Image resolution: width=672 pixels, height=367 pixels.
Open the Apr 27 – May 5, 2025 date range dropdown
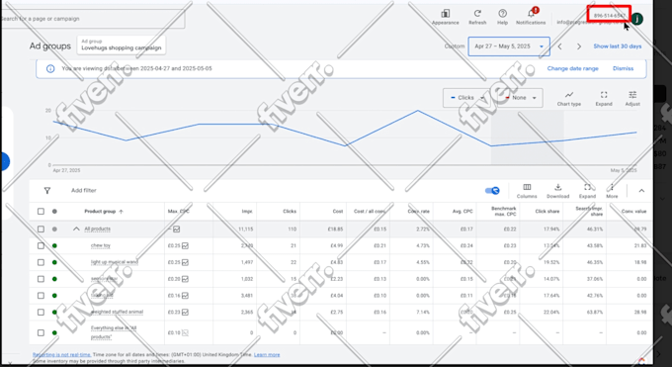coord(509,46)
